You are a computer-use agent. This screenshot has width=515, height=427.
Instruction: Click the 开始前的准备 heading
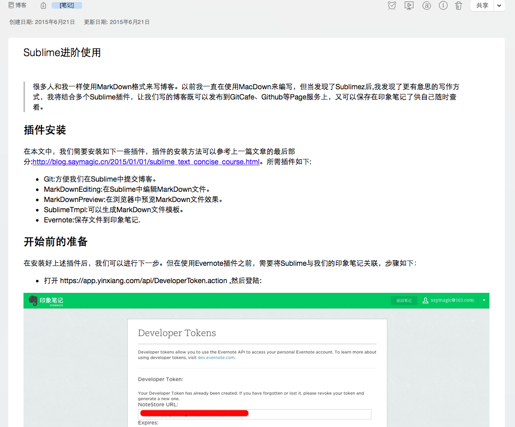56,242
